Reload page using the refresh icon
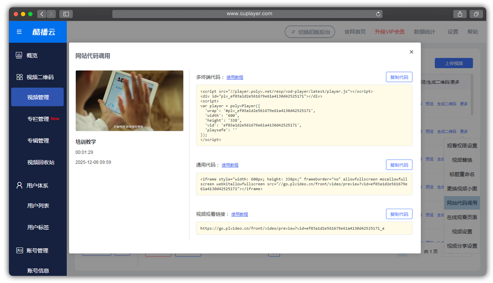This screenshot has width=493, height=283. click(378, 14)
